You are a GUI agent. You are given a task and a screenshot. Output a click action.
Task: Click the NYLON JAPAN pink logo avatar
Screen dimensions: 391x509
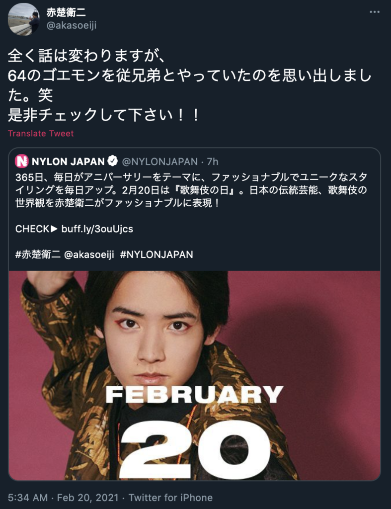click(21, 161)
